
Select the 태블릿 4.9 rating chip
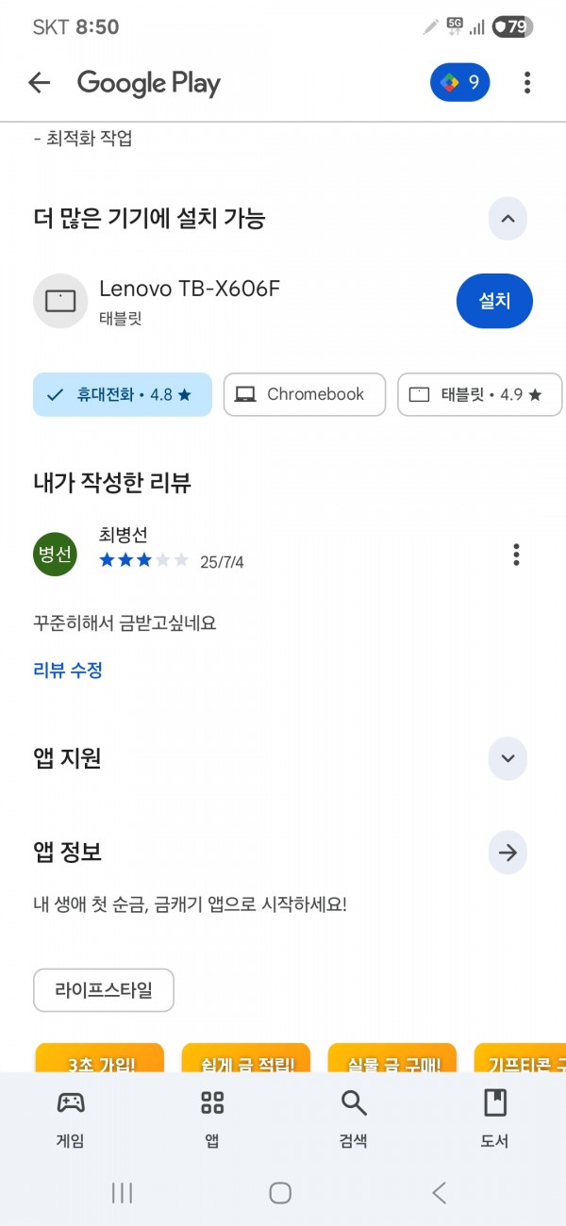click(x=480, y=394)
